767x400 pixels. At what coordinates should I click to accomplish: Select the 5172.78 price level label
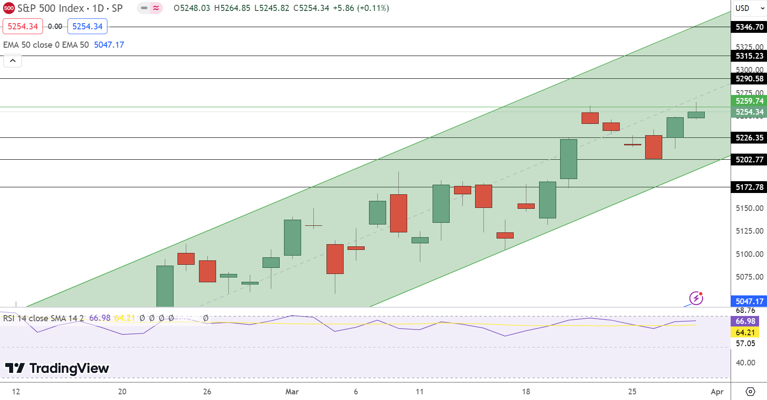coord(749,187)
